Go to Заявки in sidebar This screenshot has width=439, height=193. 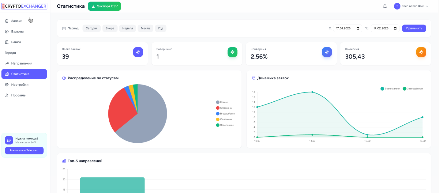tap(17, 21)
